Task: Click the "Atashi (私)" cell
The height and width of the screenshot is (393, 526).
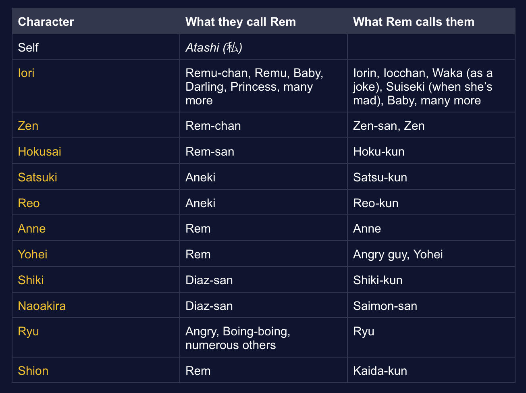Action: tap(214, 48)
